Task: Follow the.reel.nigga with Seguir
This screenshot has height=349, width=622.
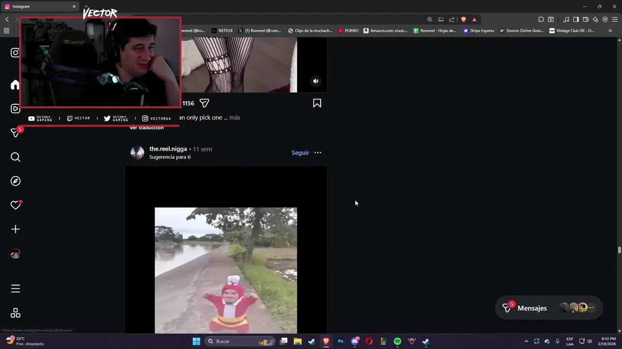Action: click(300, 153)
